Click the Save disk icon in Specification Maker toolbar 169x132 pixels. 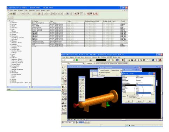pos(14,14)
